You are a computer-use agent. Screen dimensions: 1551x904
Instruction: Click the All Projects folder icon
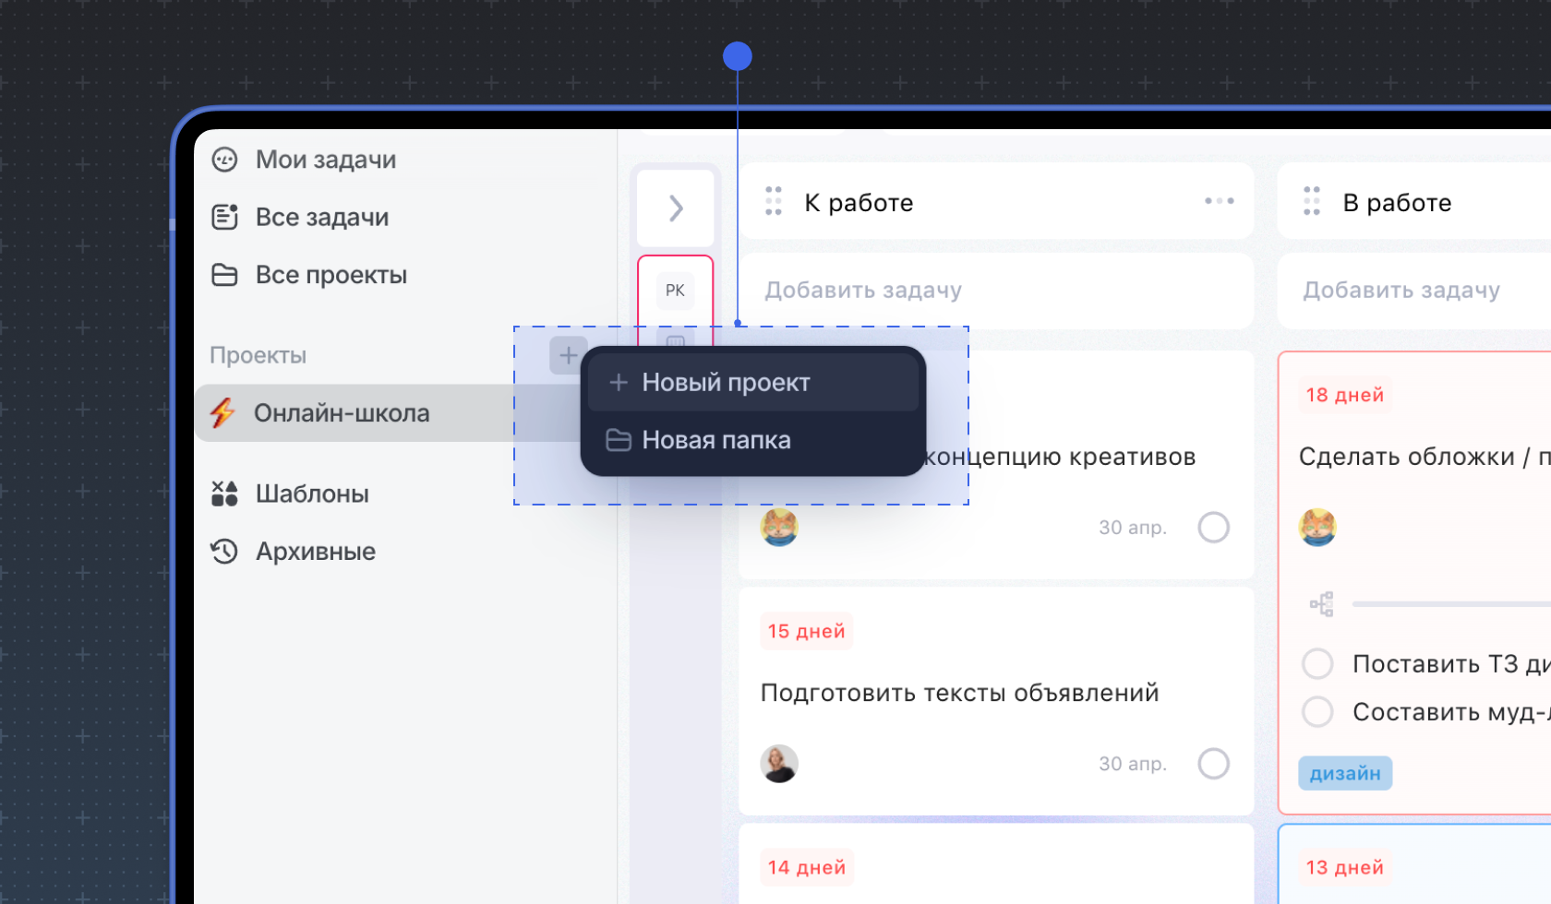coord(224,275)
